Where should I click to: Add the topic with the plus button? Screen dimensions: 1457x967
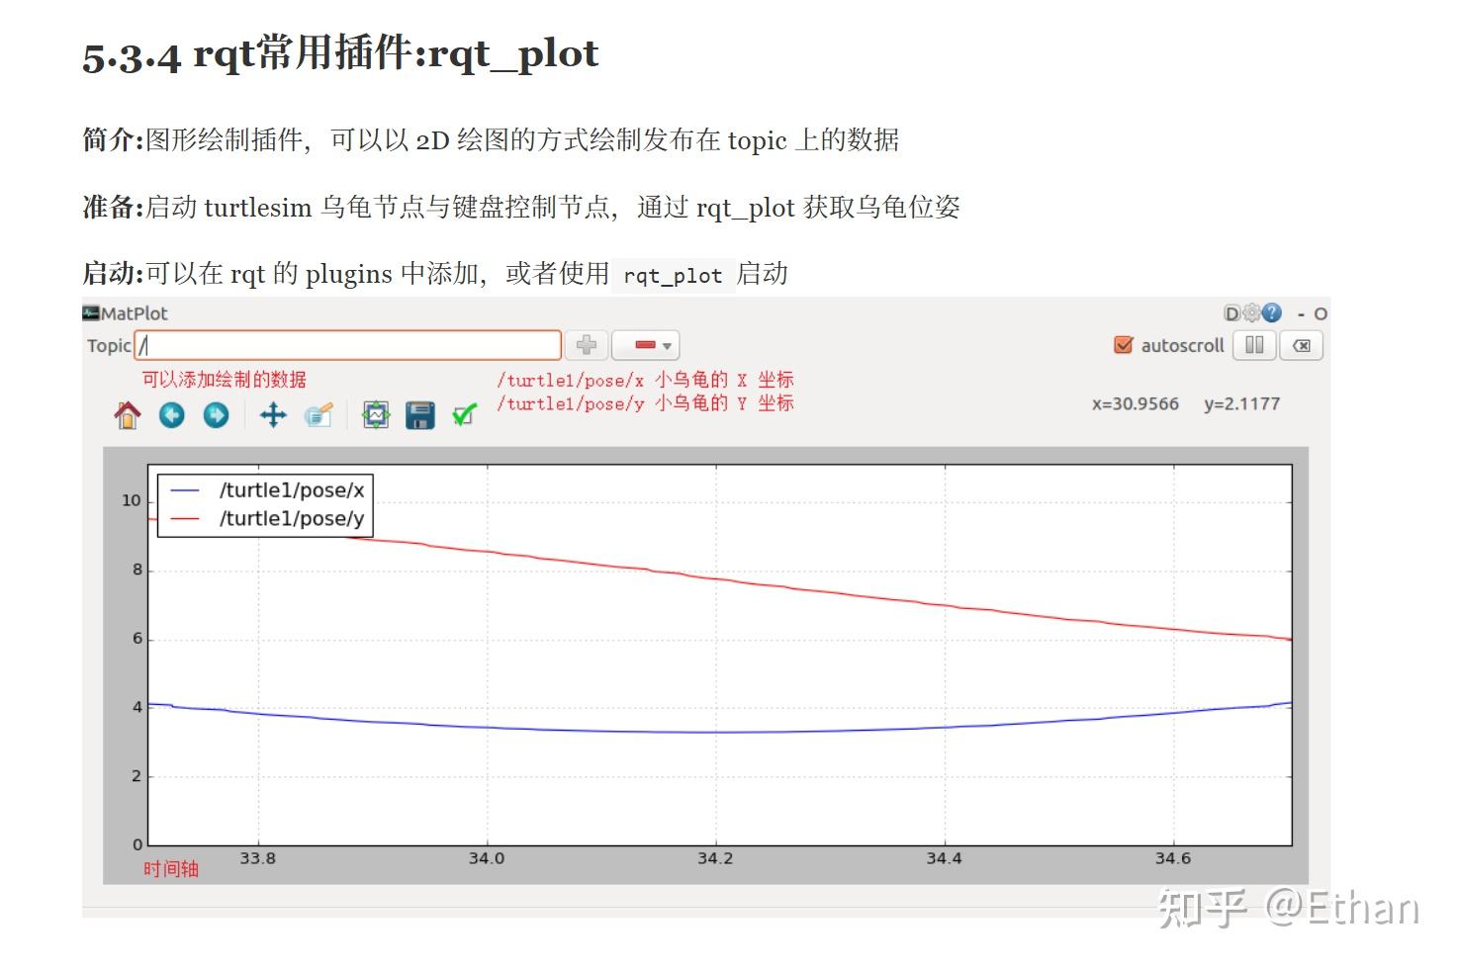[587, 345]
